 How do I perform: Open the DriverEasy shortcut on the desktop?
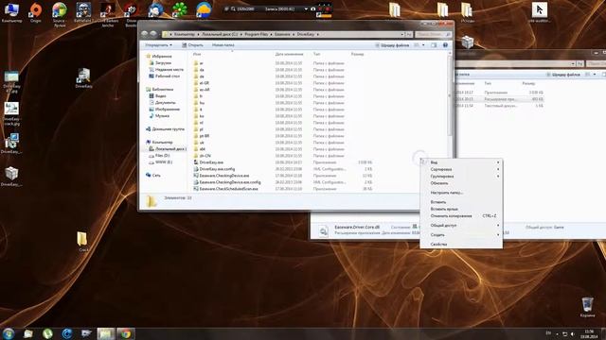83,77
